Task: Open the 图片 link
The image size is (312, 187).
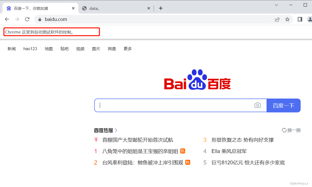Action: (96, 49)
